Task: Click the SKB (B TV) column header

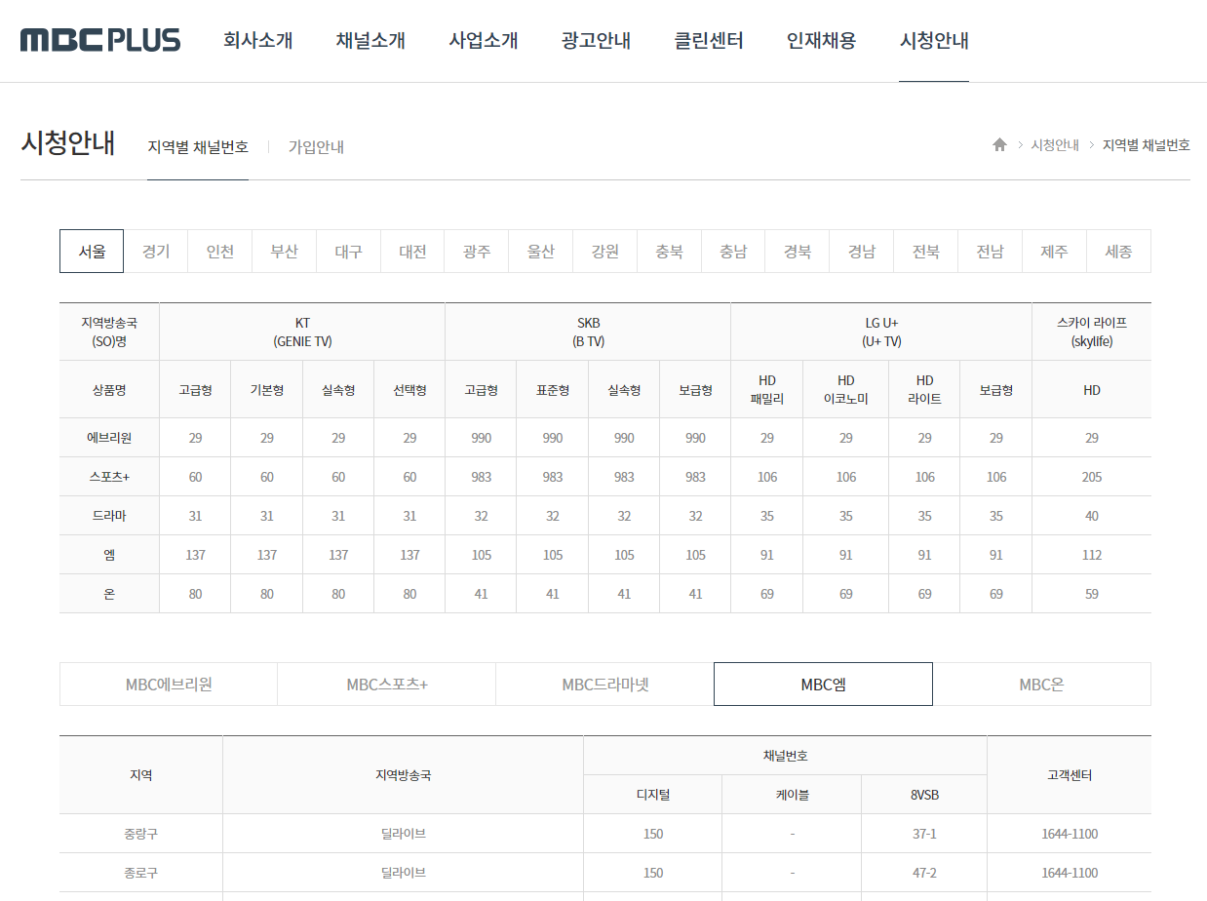Action: click(x=588, y=332)
